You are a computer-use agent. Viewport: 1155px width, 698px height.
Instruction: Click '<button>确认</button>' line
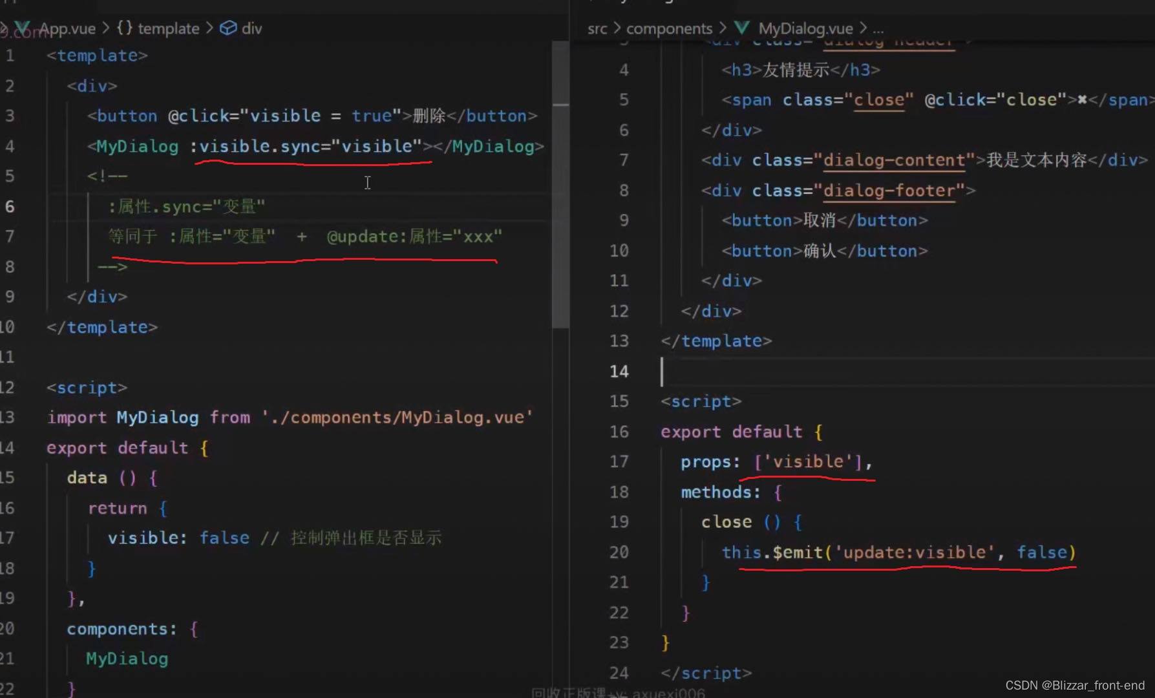coord(825,251)
